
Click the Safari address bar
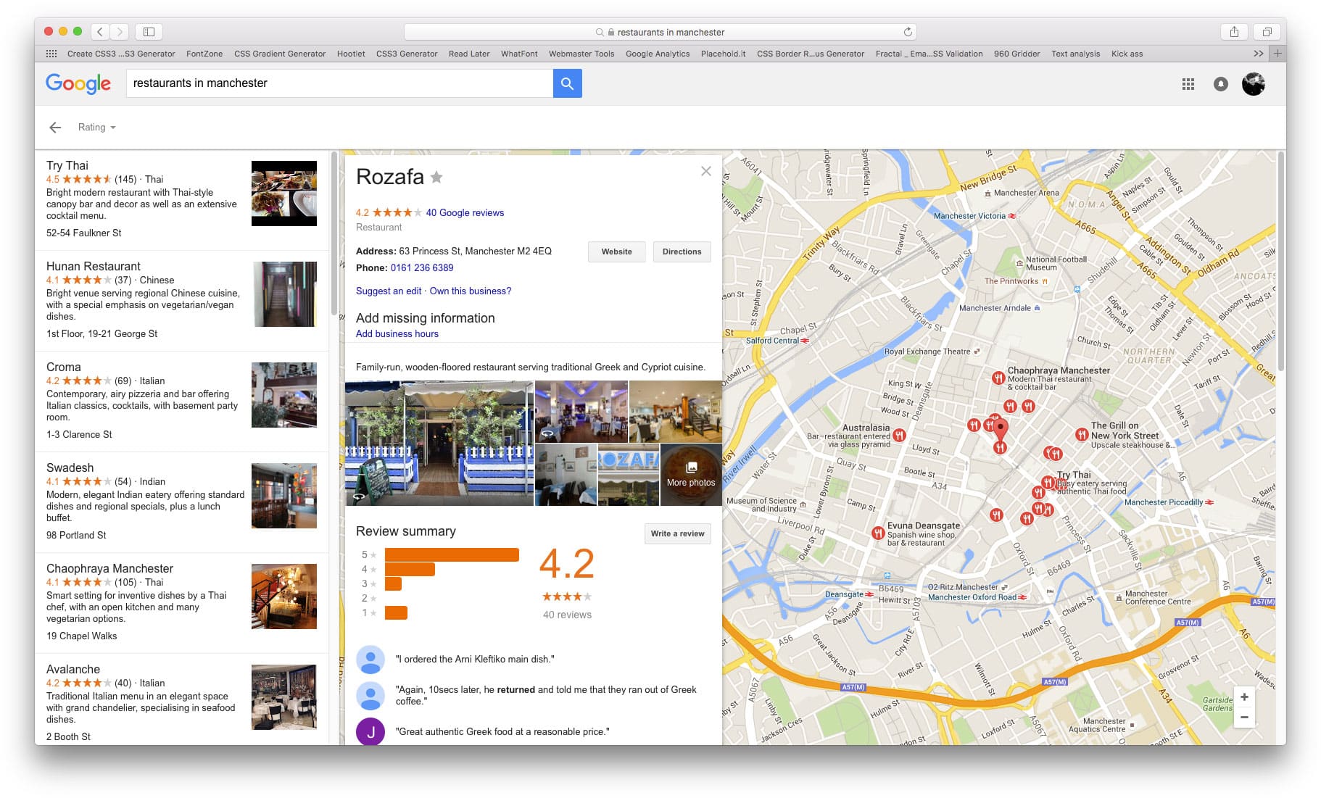click(x=660, y=32)
